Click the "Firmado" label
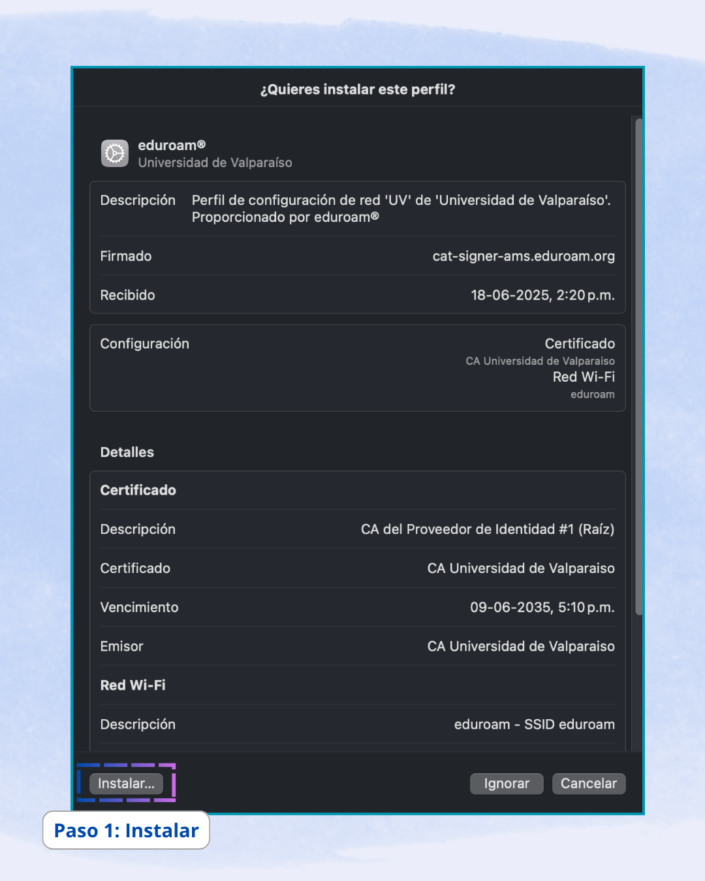Image resolution: width=705 pixels, height=881 pixels. tap(126, 256)
